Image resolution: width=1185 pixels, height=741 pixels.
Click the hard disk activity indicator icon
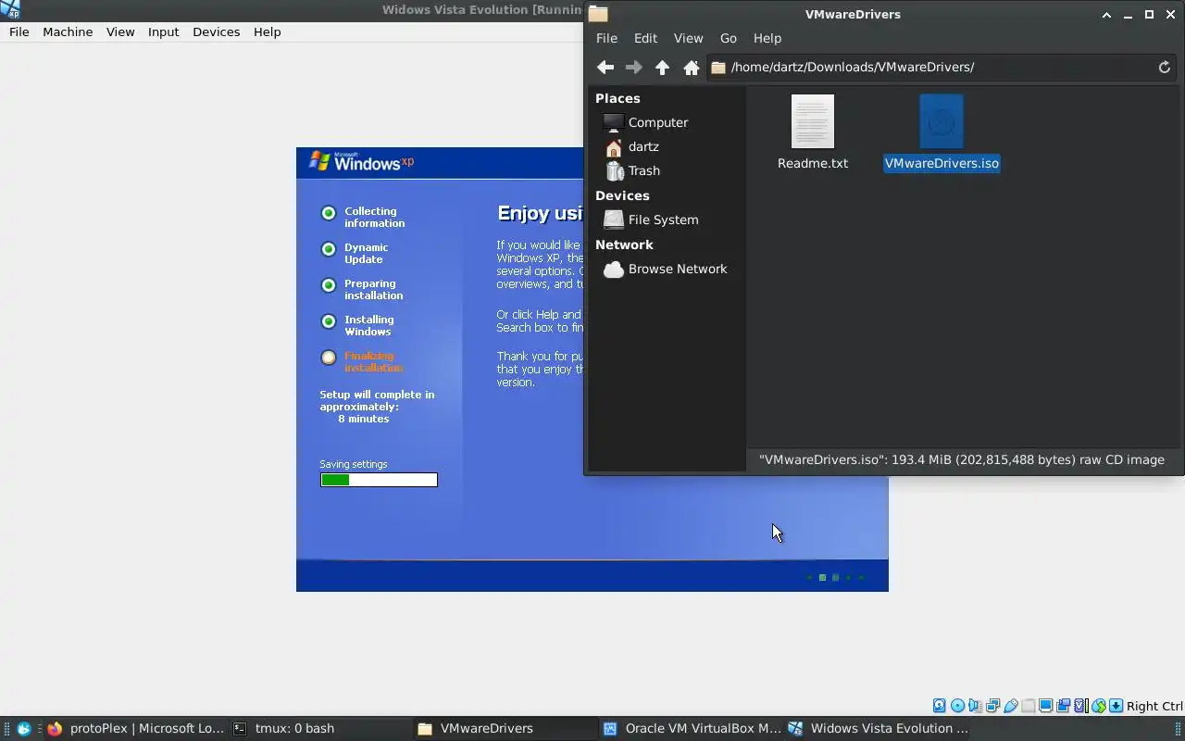coord(940,706)
